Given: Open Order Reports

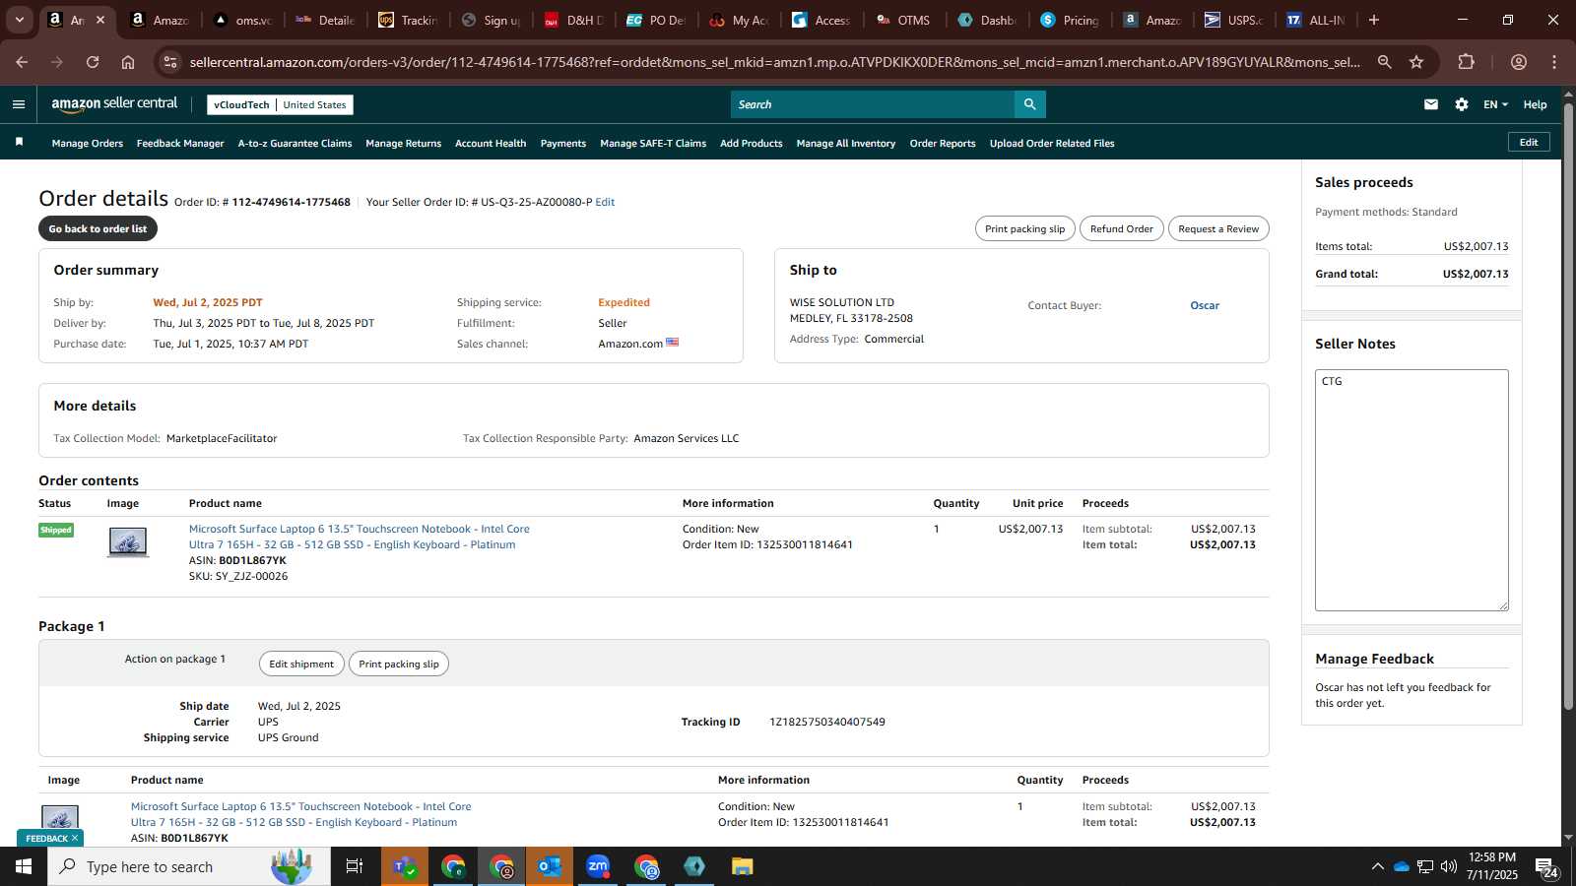Looking at the screenshot, I should click(943, 143).
